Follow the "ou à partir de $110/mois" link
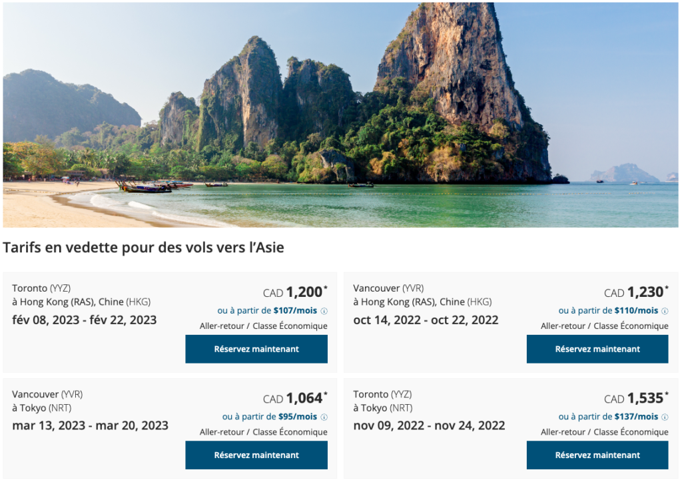The image size is (682, 480). click(x=608, y=310)
